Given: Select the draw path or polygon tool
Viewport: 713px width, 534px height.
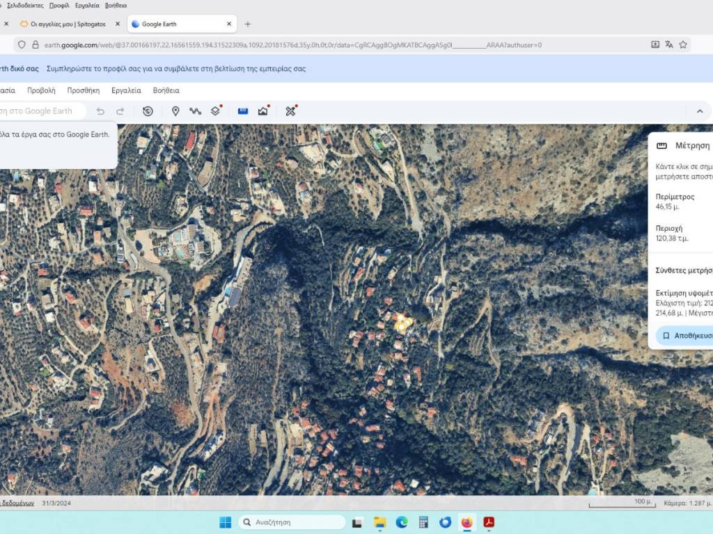Looking at the screenshot, I should pos(196,111).
